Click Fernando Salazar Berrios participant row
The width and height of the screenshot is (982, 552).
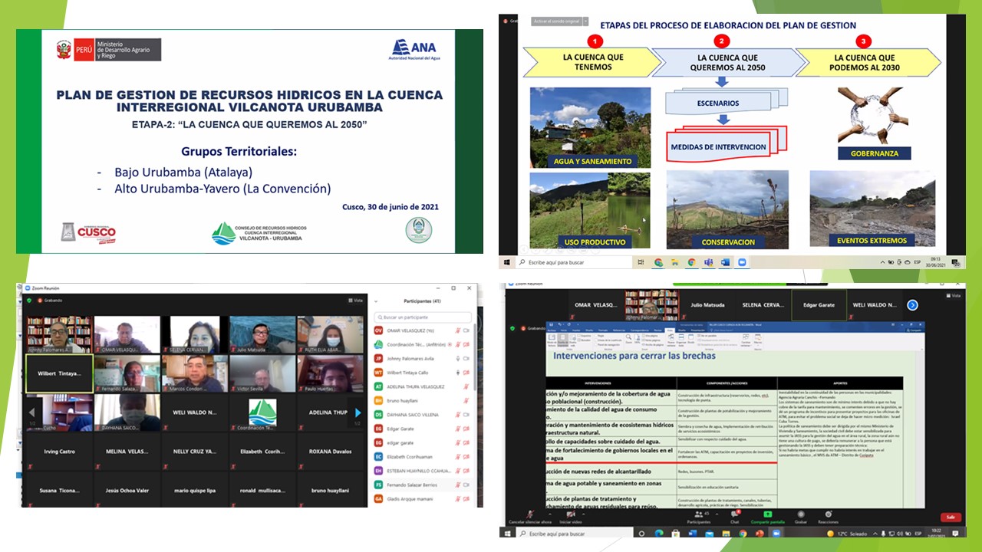[x=423, y=485]
